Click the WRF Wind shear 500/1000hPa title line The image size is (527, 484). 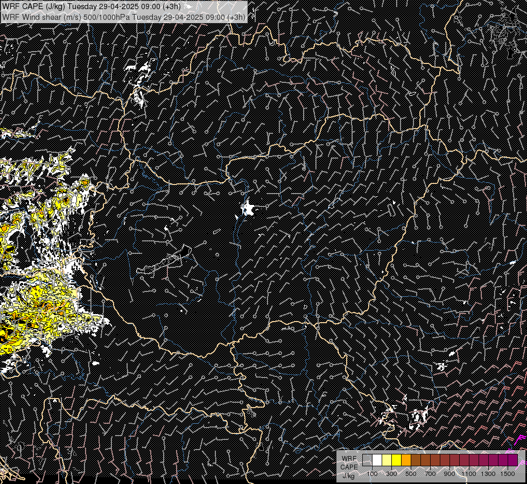(124, 17)
